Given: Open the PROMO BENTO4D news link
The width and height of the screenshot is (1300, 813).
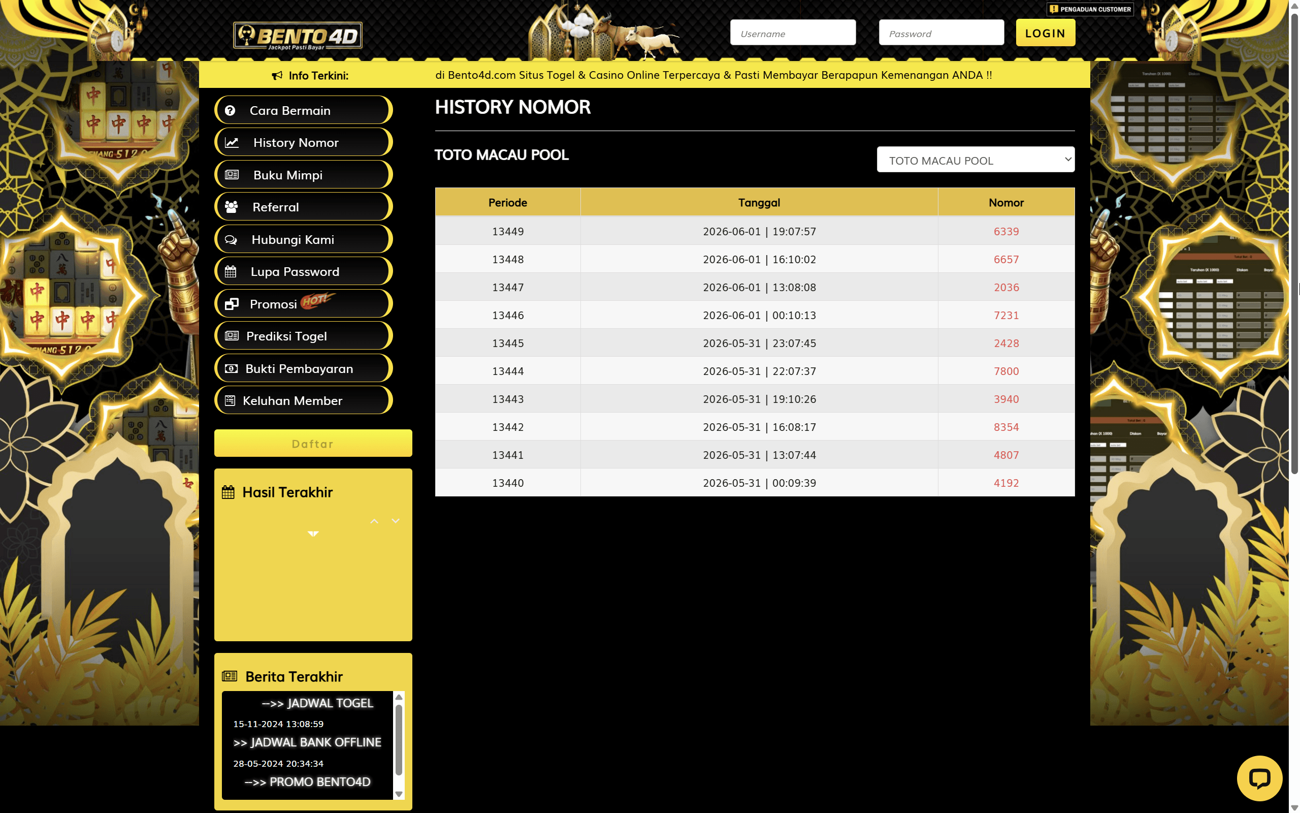Looking at the screenshot, I should tap(308, 782).
